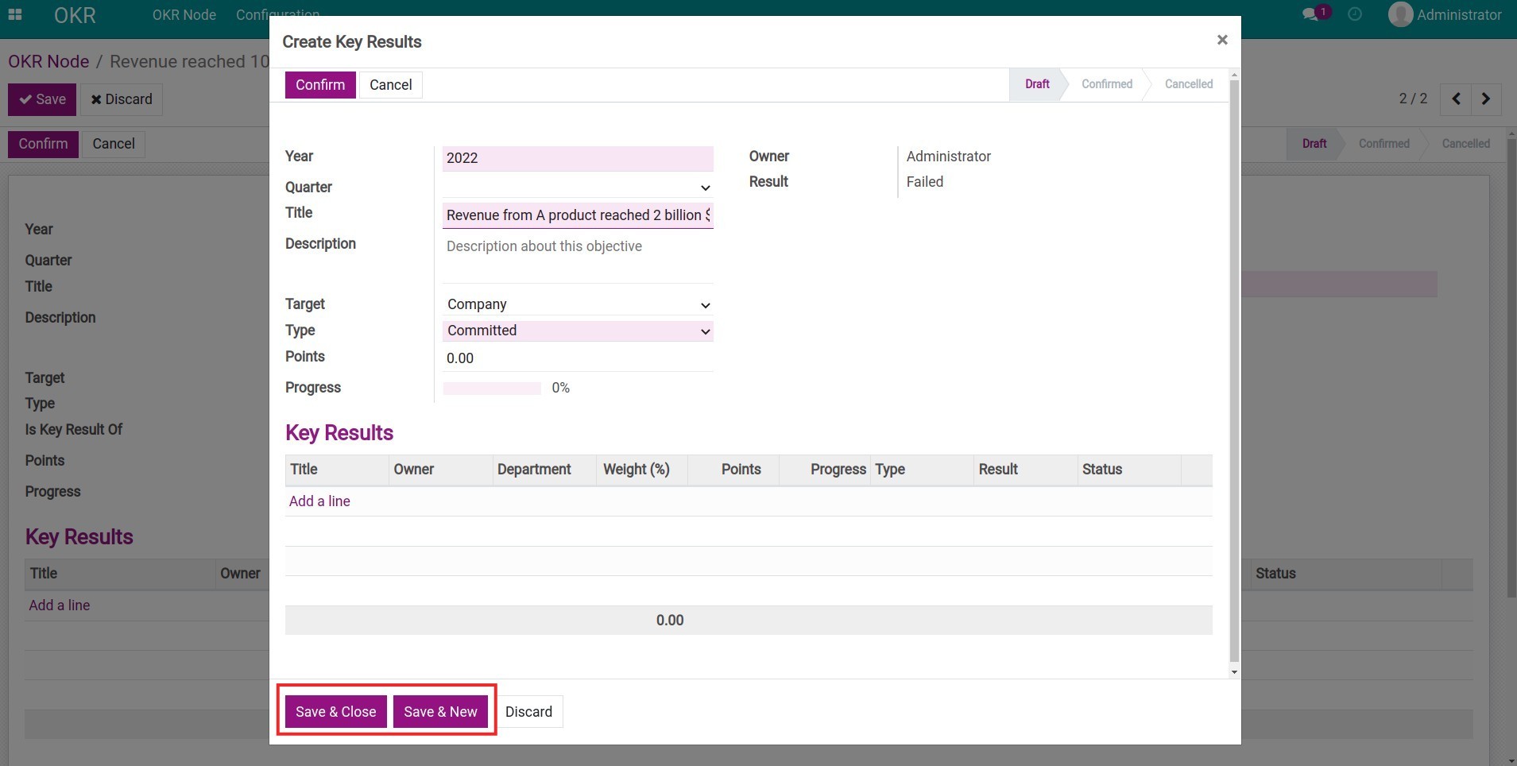This screenshot has height=766, width=1517.
Task: Click the Progress percentage bar
Action: 492,388
